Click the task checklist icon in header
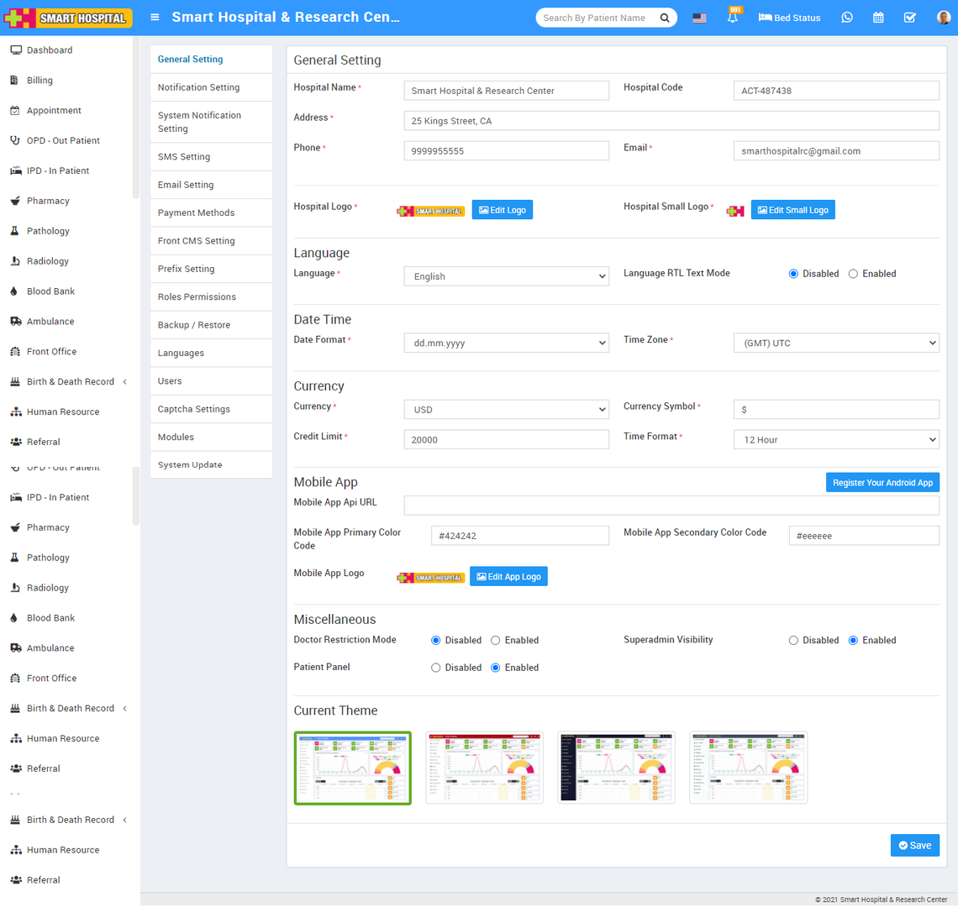 909,18
